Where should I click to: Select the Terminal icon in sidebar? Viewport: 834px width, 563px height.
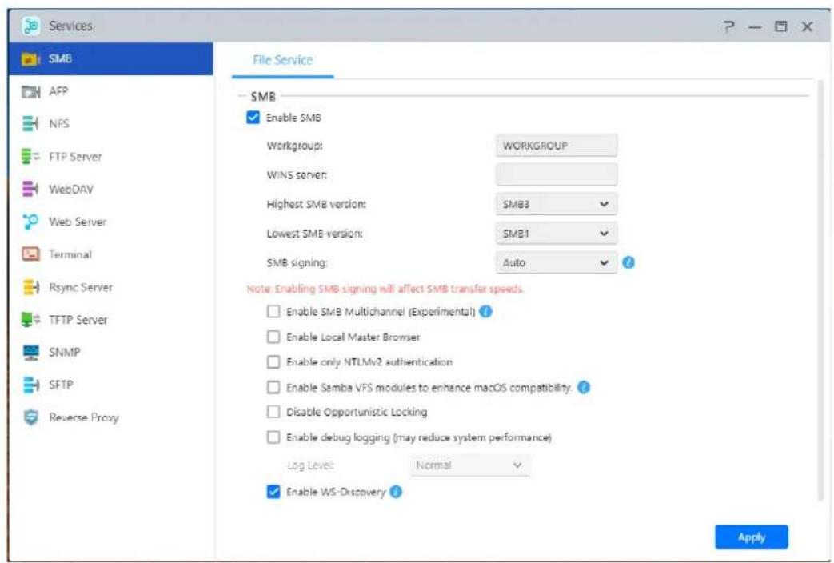point(30,254)
